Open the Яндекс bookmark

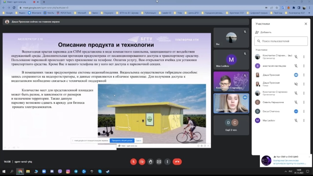(21, 13)
